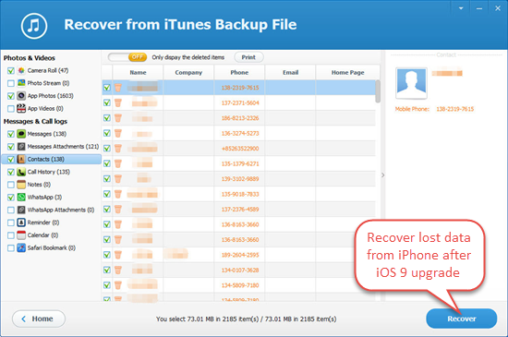Click the contact avatar picture
This screenshot has width=508, height=337.
click(x=411, y=83)
